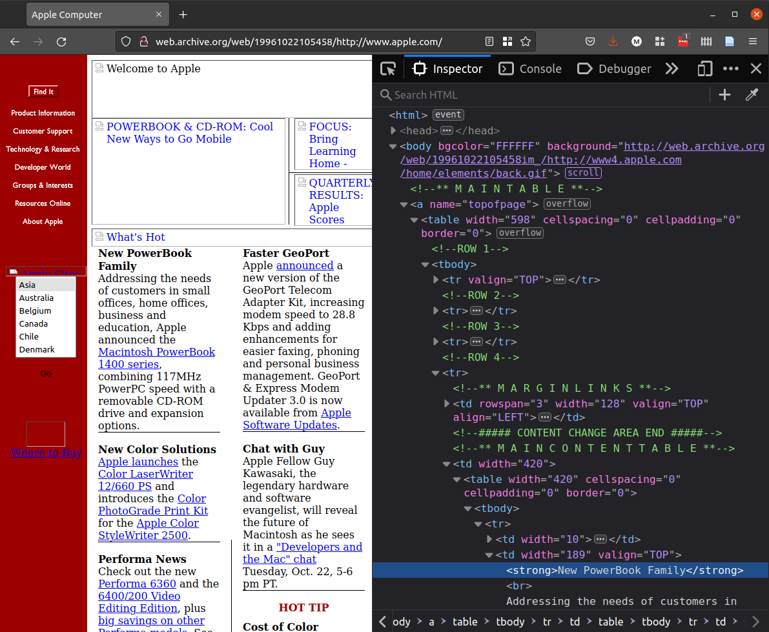Expand the td rowspan=3 node

click(x=446, y=403)
